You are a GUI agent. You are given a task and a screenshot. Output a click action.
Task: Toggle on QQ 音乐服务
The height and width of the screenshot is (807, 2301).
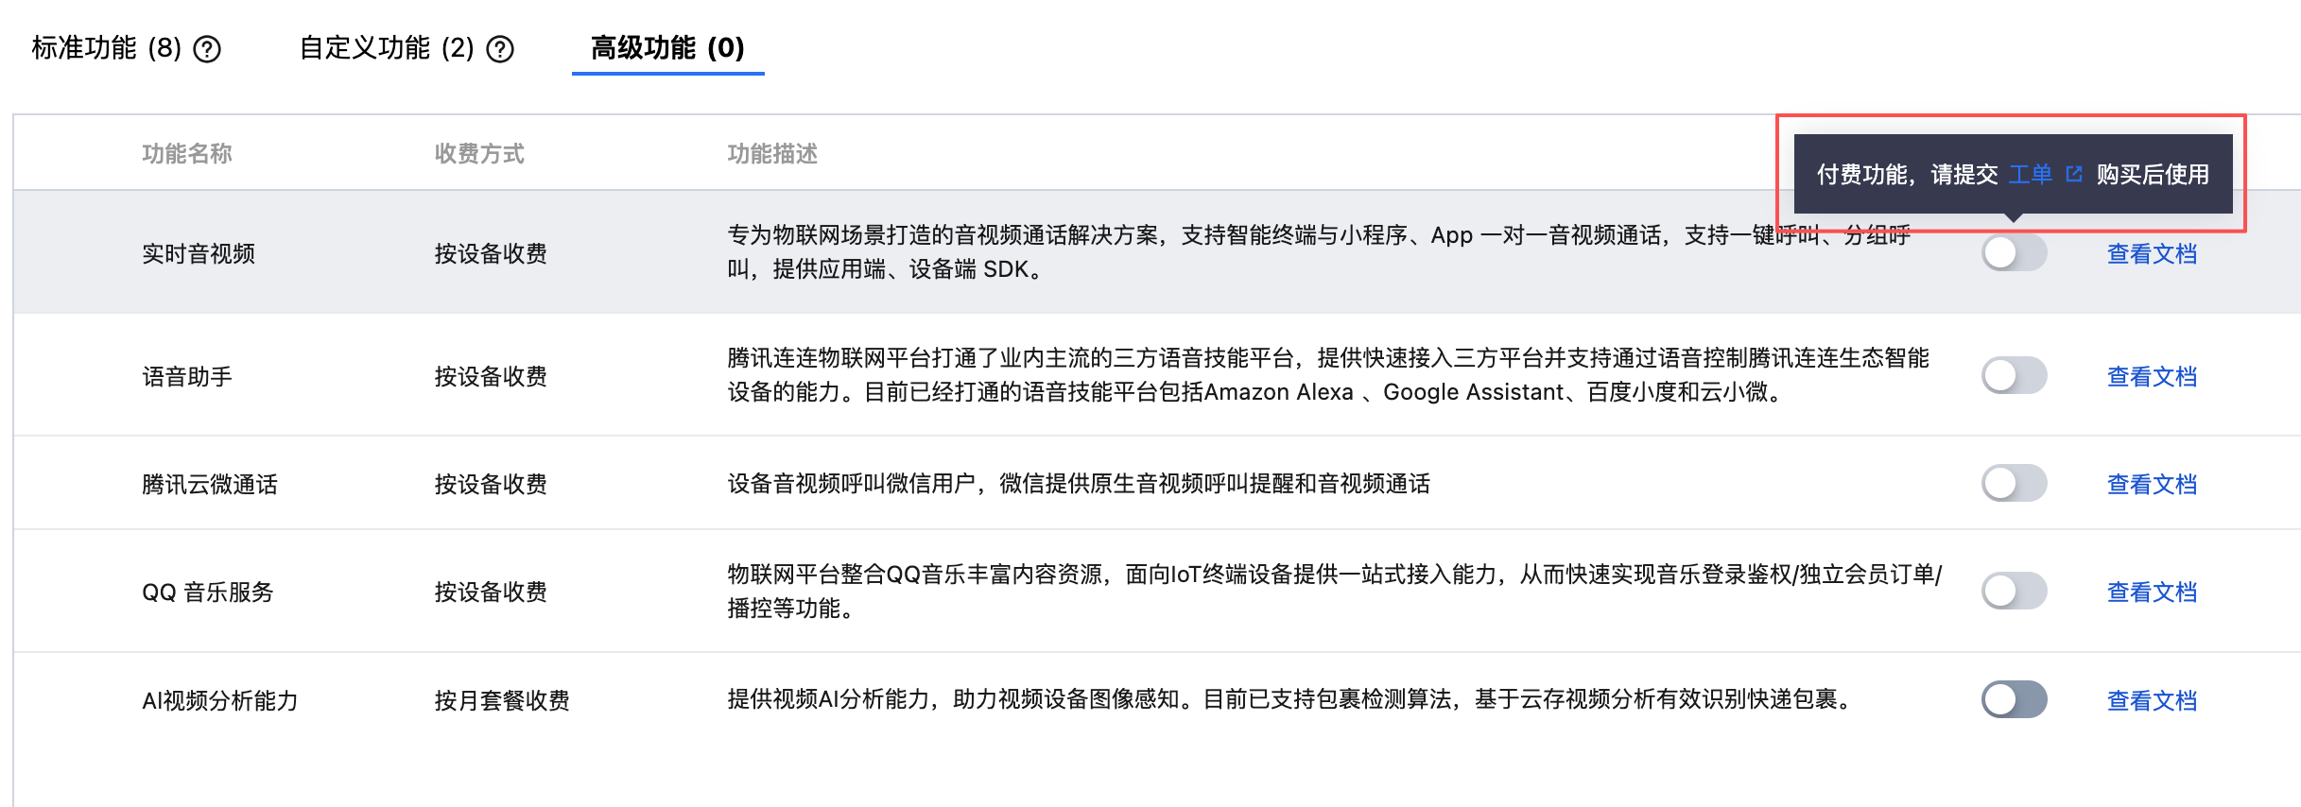click(2014, 592)
